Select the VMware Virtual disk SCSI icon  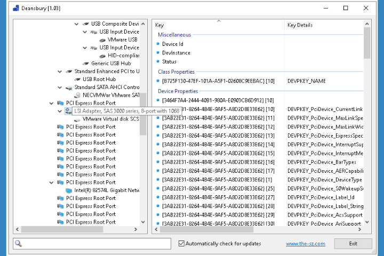point(77,119)
